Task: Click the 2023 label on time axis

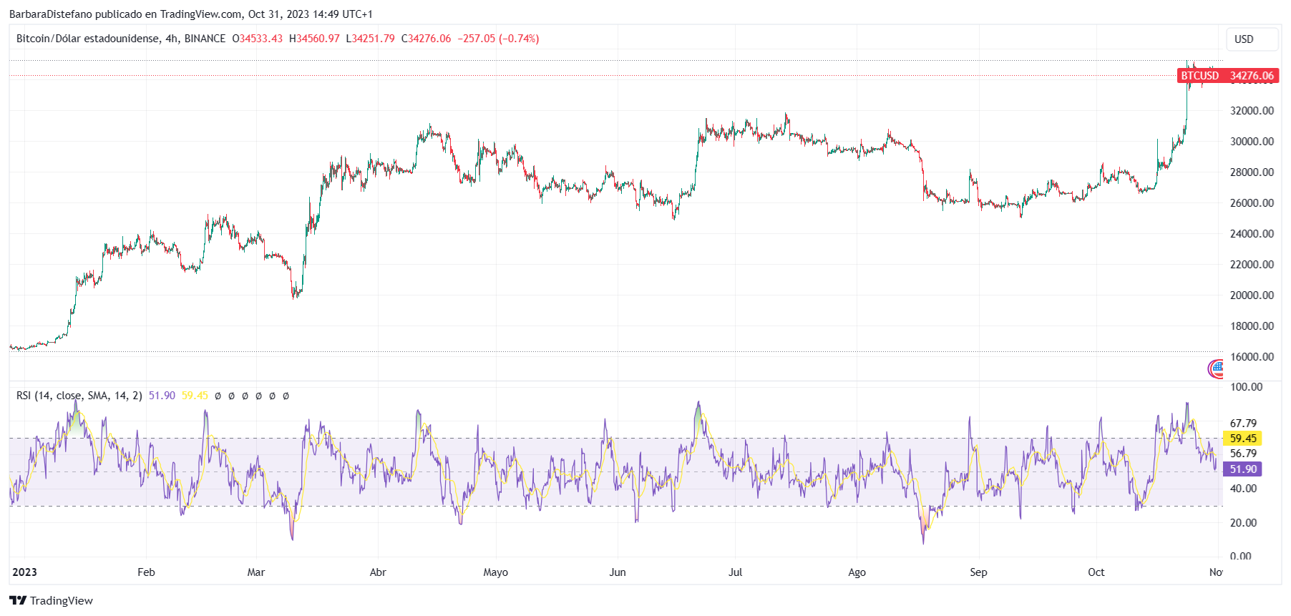Action: tap(24, 572)
